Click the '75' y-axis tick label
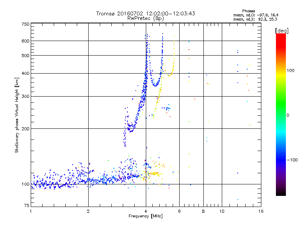The image size is (307, 230). point(27,205)
